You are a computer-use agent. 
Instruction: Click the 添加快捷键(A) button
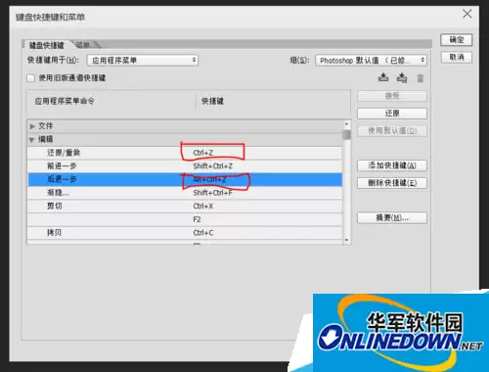(392, 165)
